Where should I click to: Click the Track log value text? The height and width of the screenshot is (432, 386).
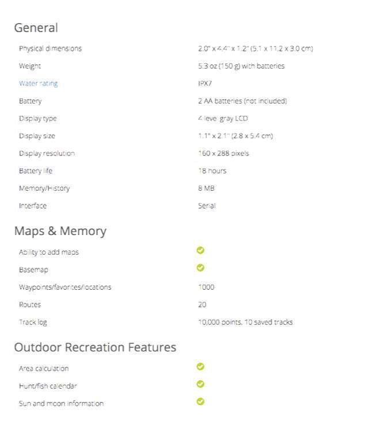(245, 322)
